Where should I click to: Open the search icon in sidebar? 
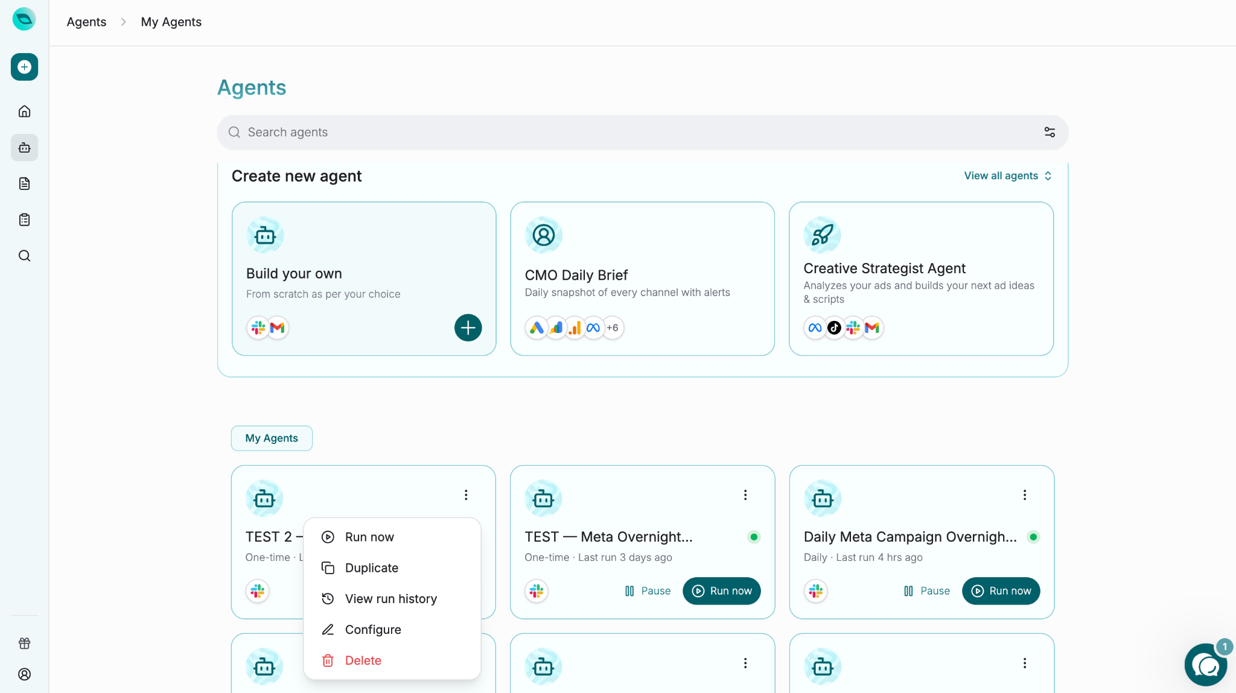point(24,256)
